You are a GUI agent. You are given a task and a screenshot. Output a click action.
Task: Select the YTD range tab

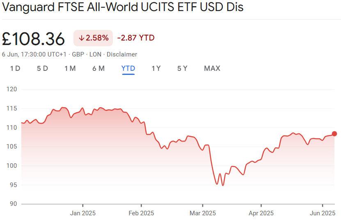click(128, 68)
